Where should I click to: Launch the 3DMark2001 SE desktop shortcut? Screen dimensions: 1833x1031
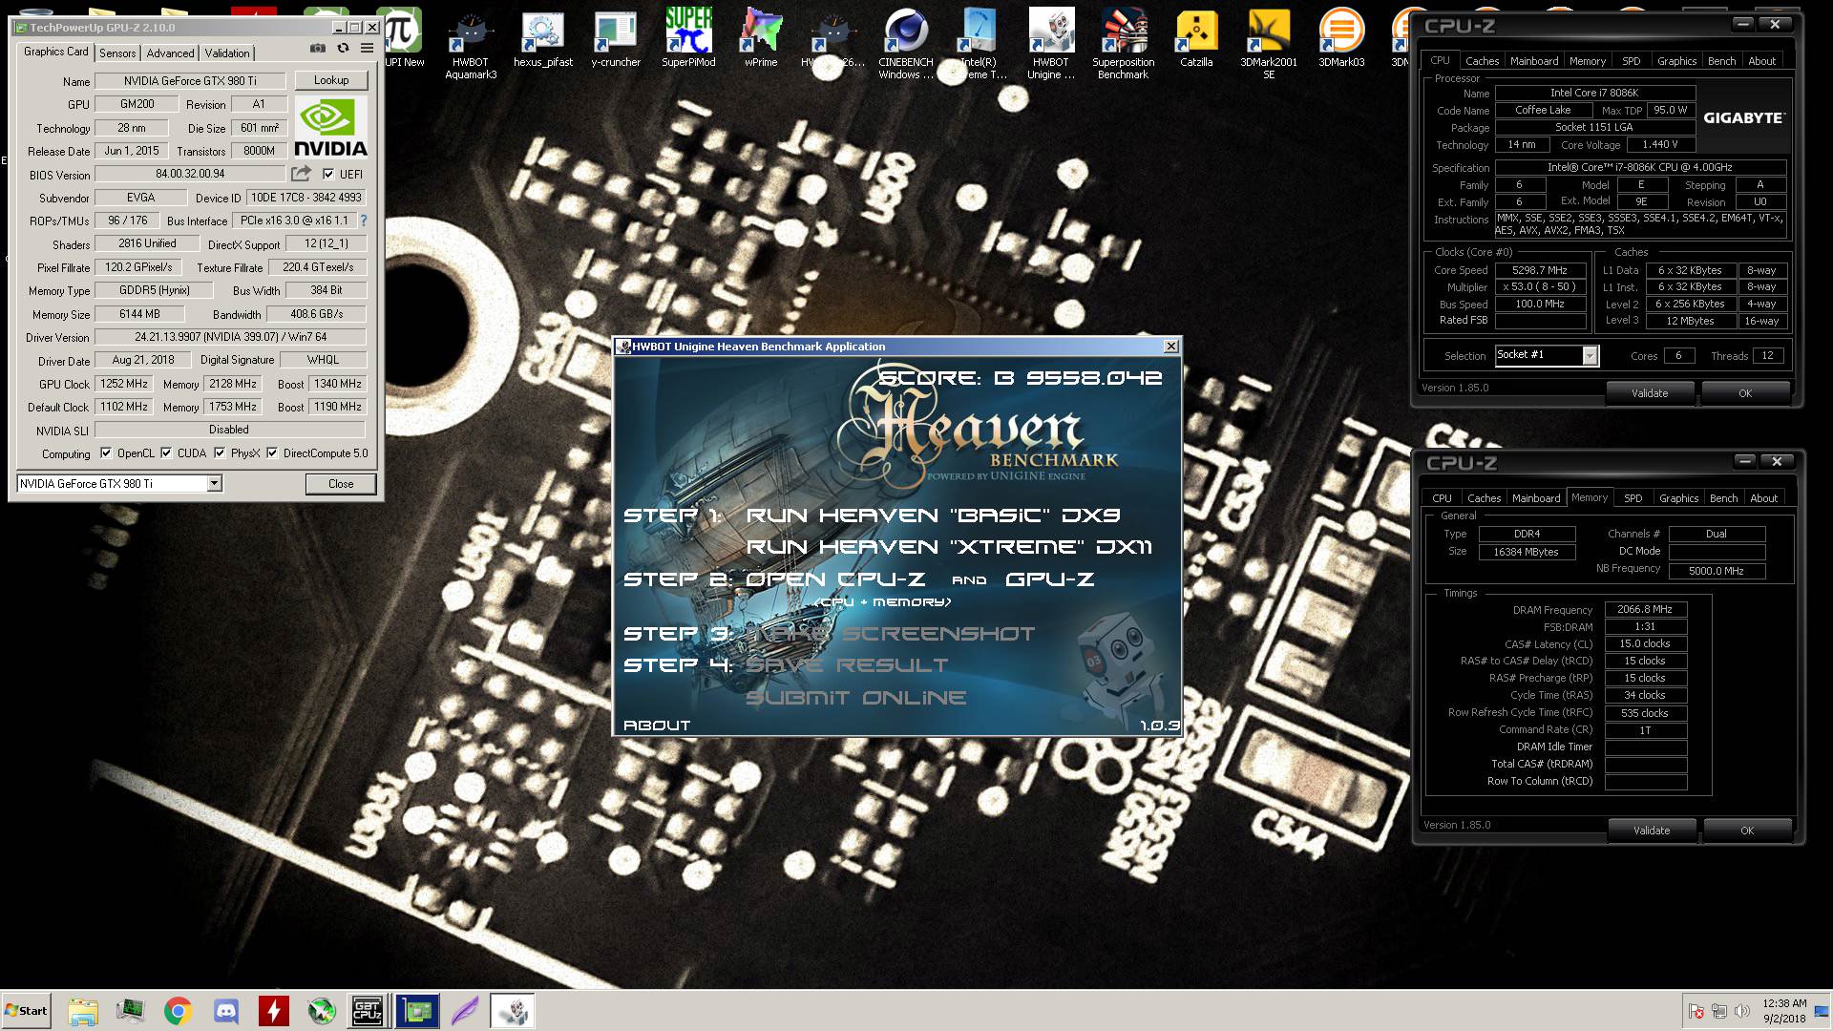1269,43
